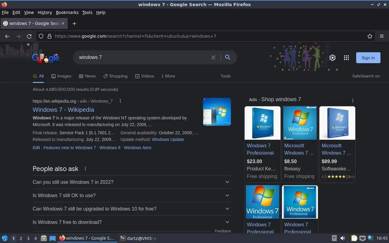Screen dimensions: 389x243
Task: Open the Firefox hamburger menu
Action: tap(382, 36)
